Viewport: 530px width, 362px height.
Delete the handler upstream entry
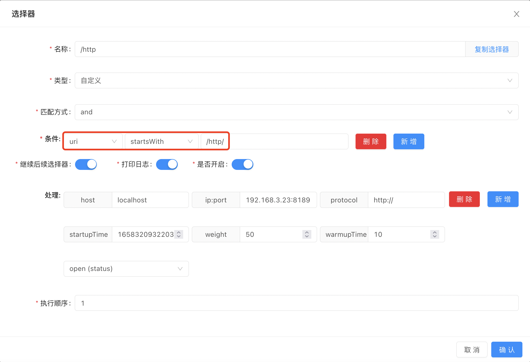click(x=464, y=199)
